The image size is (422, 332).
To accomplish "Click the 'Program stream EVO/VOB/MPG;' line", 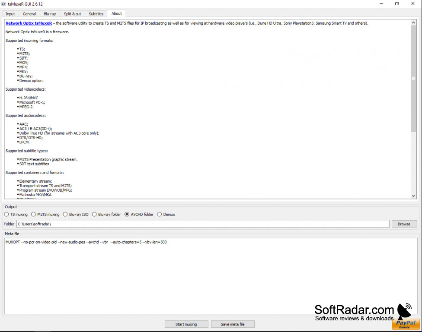I will click(x=45, y=190).
